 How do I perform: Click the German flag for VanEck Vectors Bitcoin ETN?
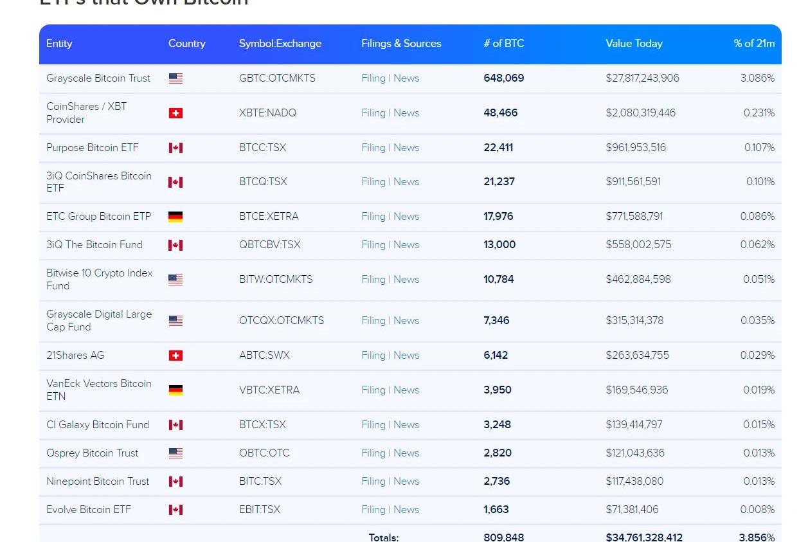point(175,390)
